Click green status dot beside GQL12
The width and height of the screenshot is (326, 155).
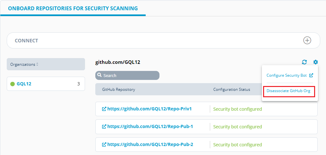[x=13, y=84]
